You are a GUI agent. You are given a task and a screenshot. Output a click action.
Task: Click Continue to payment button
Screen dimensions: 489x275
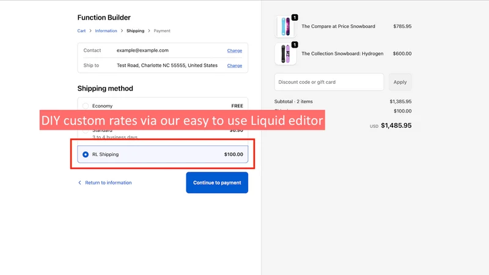(217, 182)
